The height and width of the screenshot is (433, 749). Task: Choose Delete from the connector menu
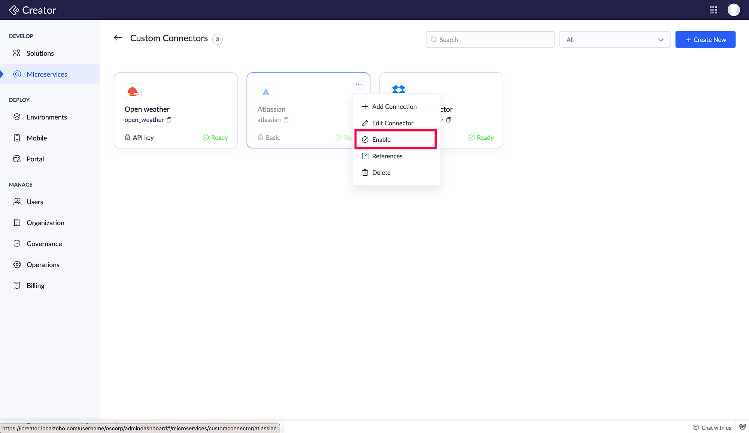click(x=381, y=173)
